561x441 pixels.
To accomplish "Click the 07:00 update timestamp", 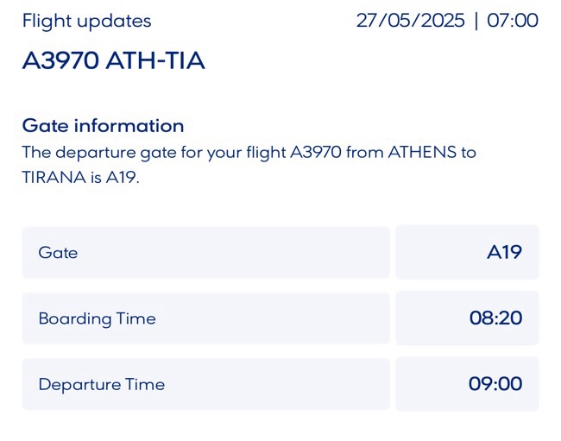I will point(513,21).
